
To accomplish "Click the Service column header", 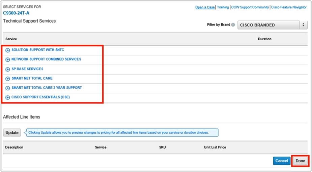I will [11, 39].
